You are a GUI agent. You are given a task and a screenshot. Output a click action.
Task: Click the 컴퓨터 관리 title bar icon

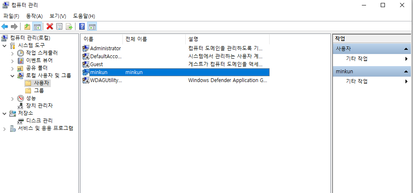click(x=5, y=5)
